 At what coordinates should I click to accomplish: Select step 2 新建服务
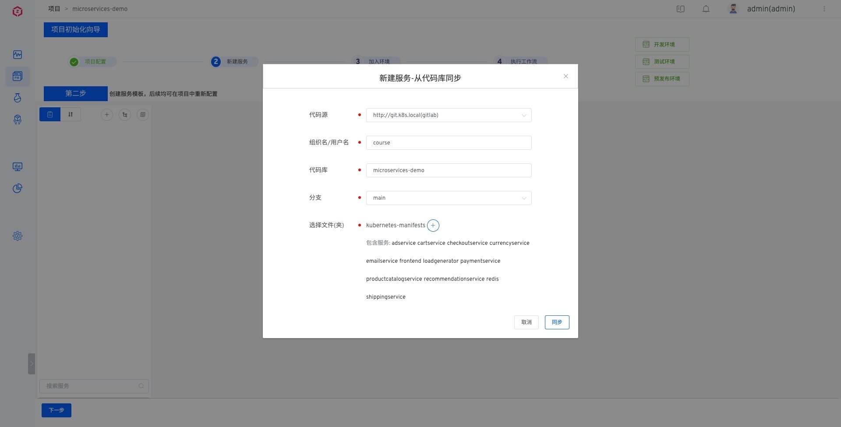point(234,62)
